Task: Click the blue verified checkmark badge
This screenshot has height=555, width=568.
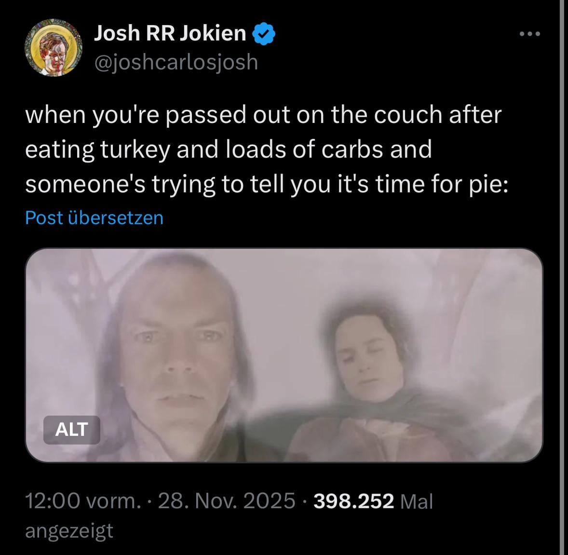Action: (x=264, y=33)
